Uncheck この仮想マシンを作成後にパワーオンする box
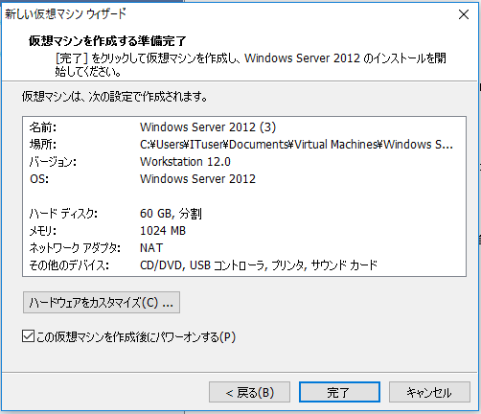The width and height of the screenshot is (481, 414). click(x=28, y=336)
